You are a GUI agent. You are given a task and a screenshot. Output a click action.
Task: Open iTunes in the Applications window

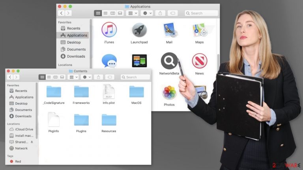[x=109, y=30]
